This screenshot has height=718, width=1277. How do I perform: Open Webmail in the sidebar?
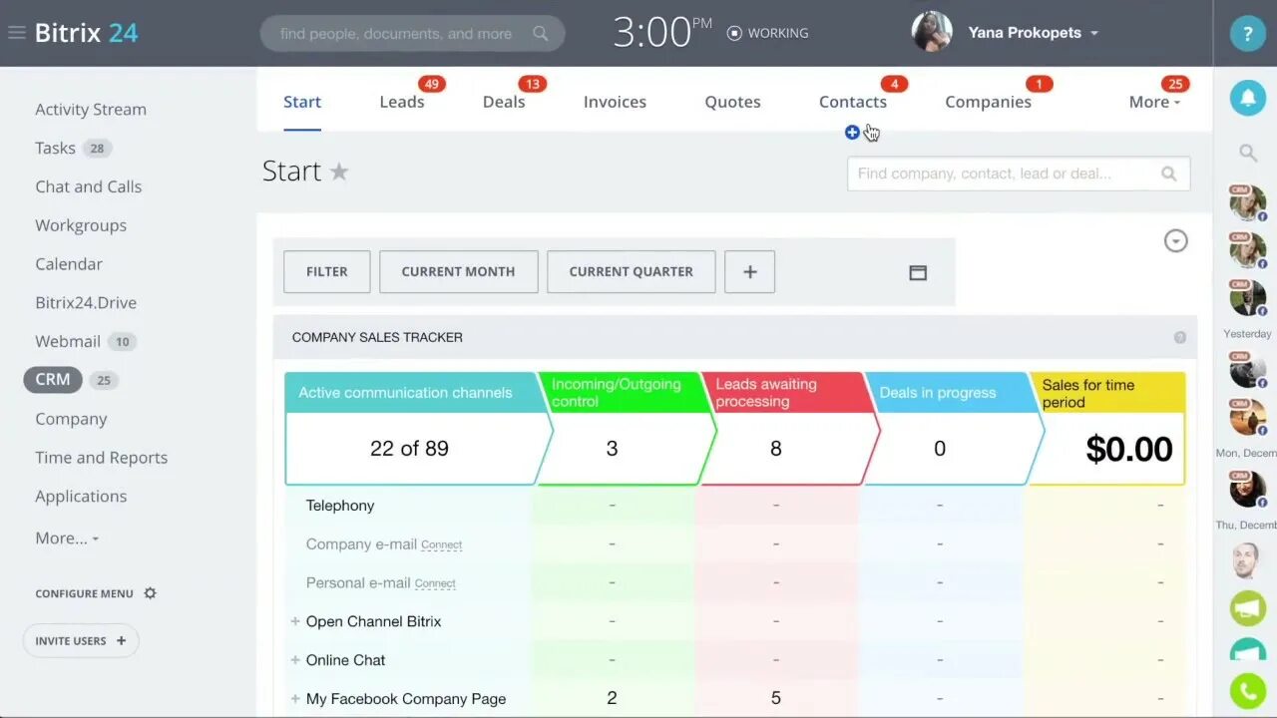coord(68,342)
